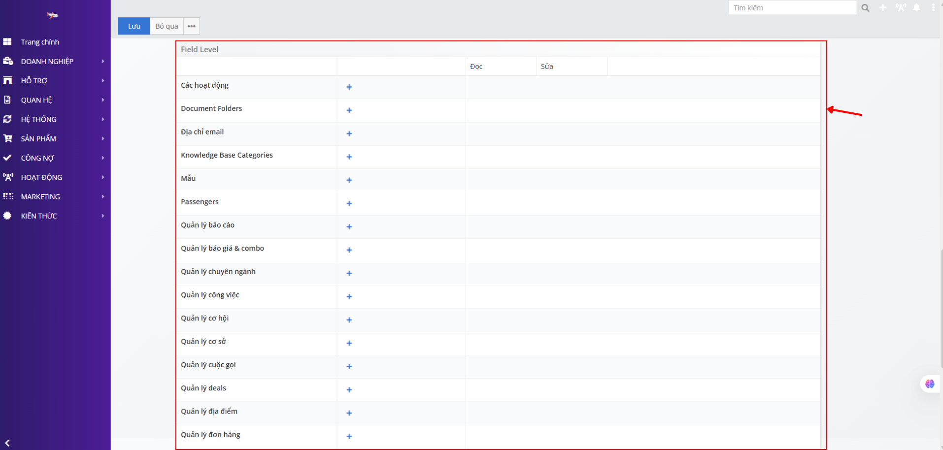
Task: Click the Tìm kiếm search field
Action: pos(791,8)
